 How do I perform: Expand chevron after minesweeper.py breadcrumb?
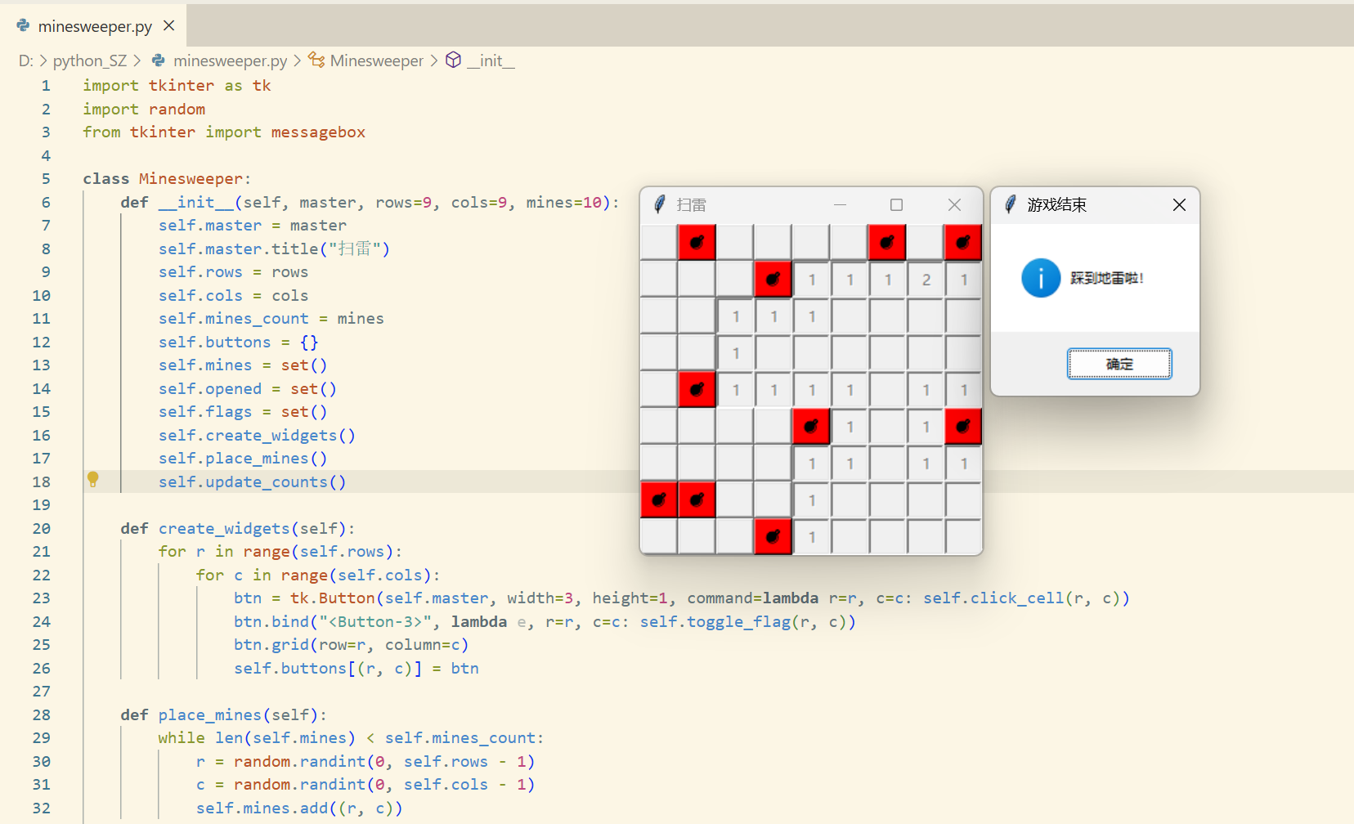tap(298, 60)
